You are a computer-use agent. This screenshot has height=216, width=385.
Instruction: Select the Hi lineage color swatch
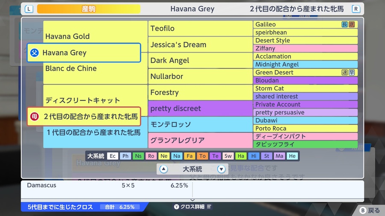(254, 156)
